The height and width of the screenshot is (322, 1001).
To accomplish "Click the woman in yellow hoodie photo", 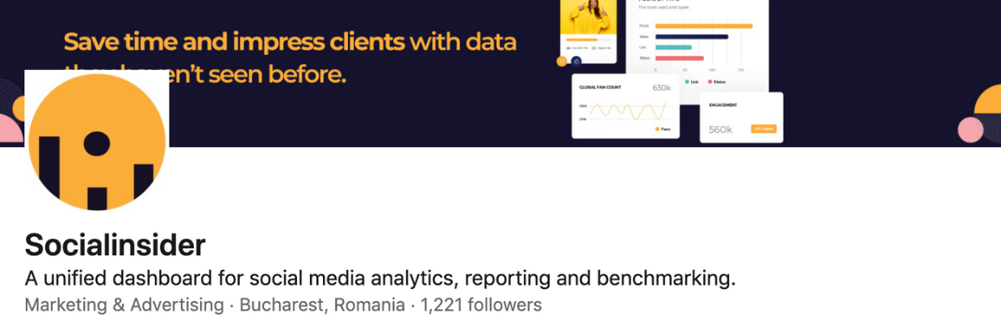I will [588, 16].
